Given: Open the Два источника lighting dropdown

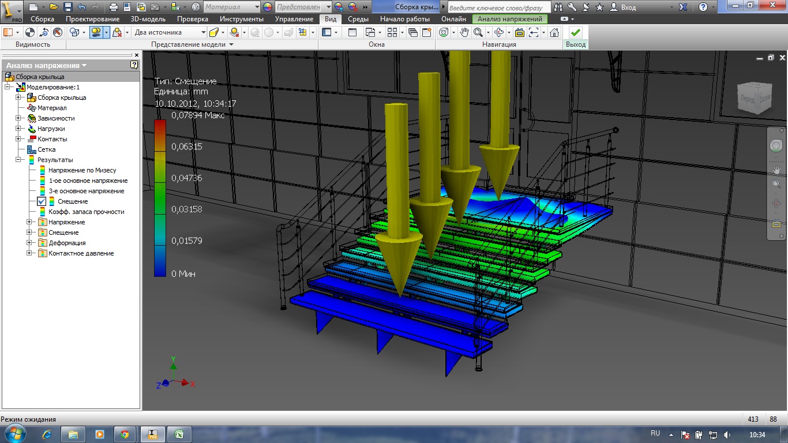Looking at the screenshot, I should click(x=203, y=33).
